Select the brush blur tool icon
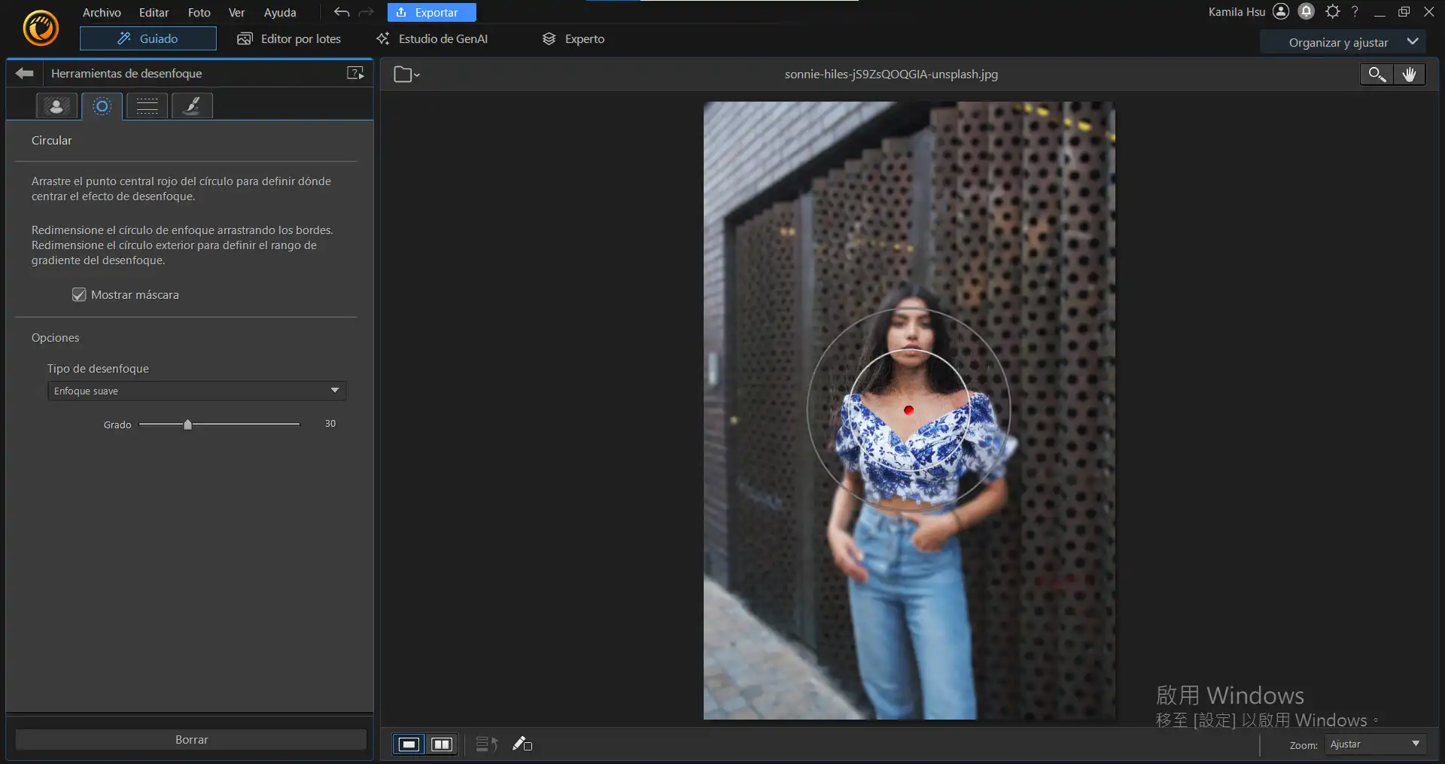This screenshot has width=1445, height=764. tap(192, 106)
